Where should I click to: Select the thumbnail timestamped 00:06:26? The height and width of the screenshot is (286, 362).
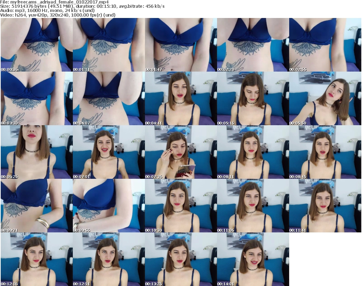coord(37,152)
